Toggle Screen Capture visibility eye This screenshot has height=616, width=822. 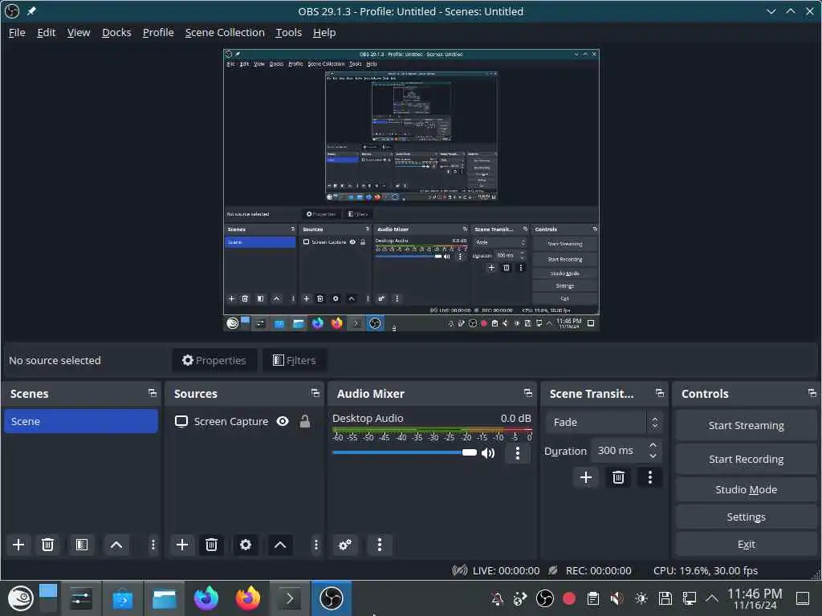[283, 422]
